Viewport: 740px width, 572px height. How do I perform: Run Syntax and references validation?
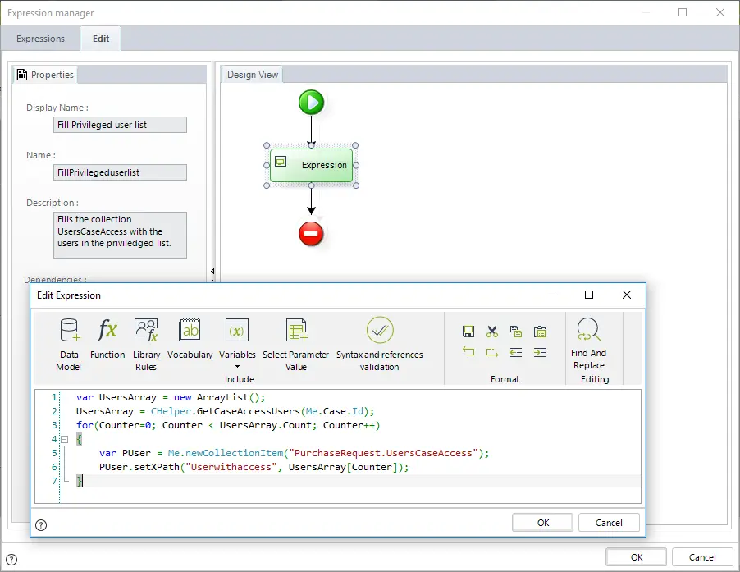[x=380, y=345]
